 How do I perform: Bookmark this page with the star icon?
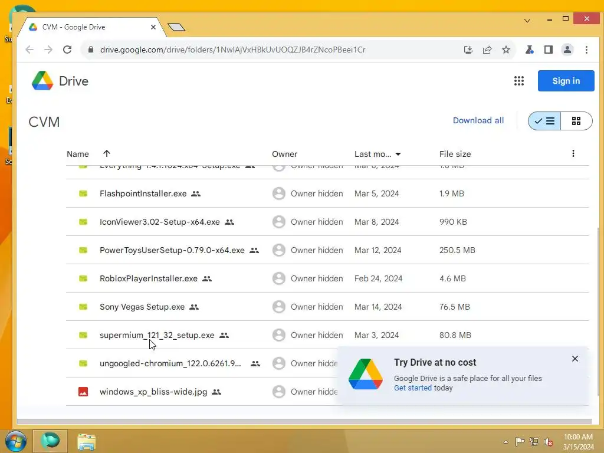coord(506,50)
